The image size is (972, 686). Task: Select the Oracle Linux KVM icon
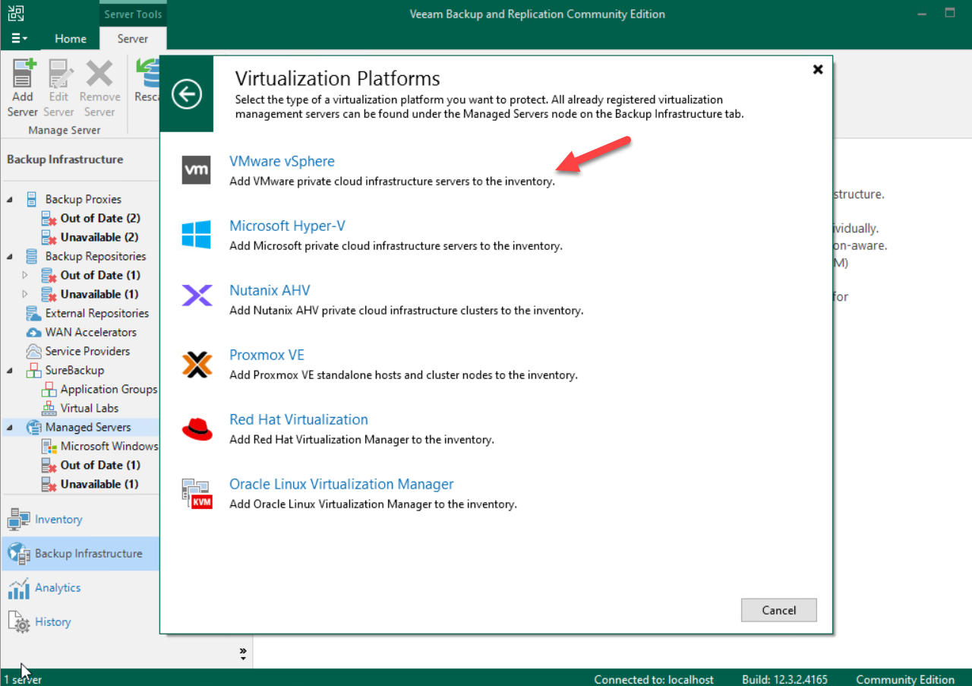tap(196, 492)
